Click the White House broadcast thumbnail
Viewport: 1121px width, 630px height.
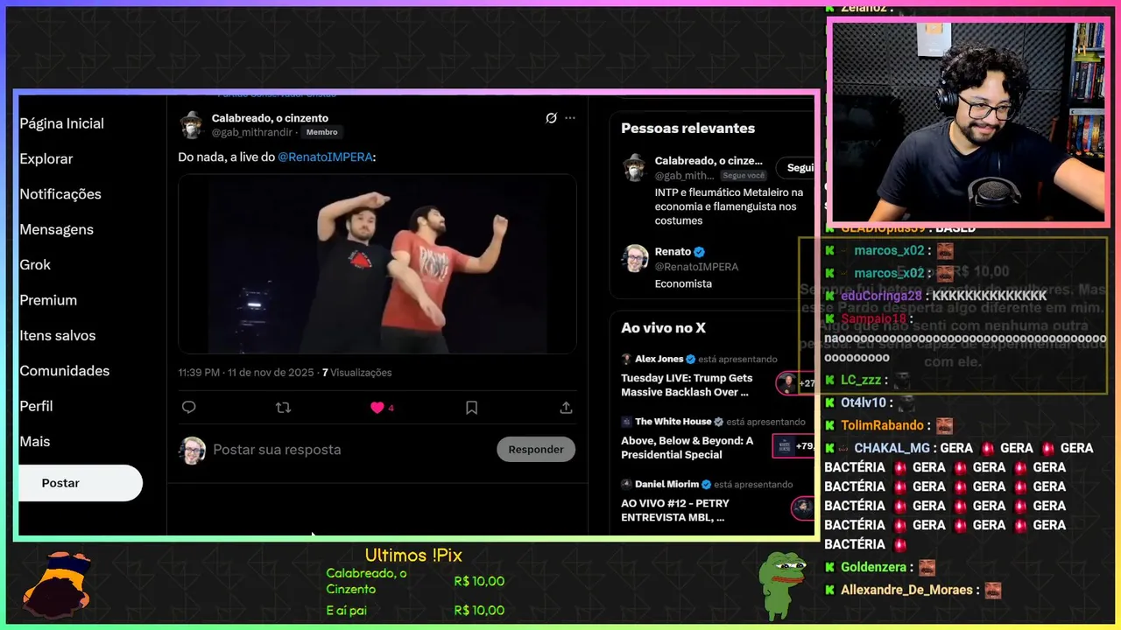click(793, 446)
